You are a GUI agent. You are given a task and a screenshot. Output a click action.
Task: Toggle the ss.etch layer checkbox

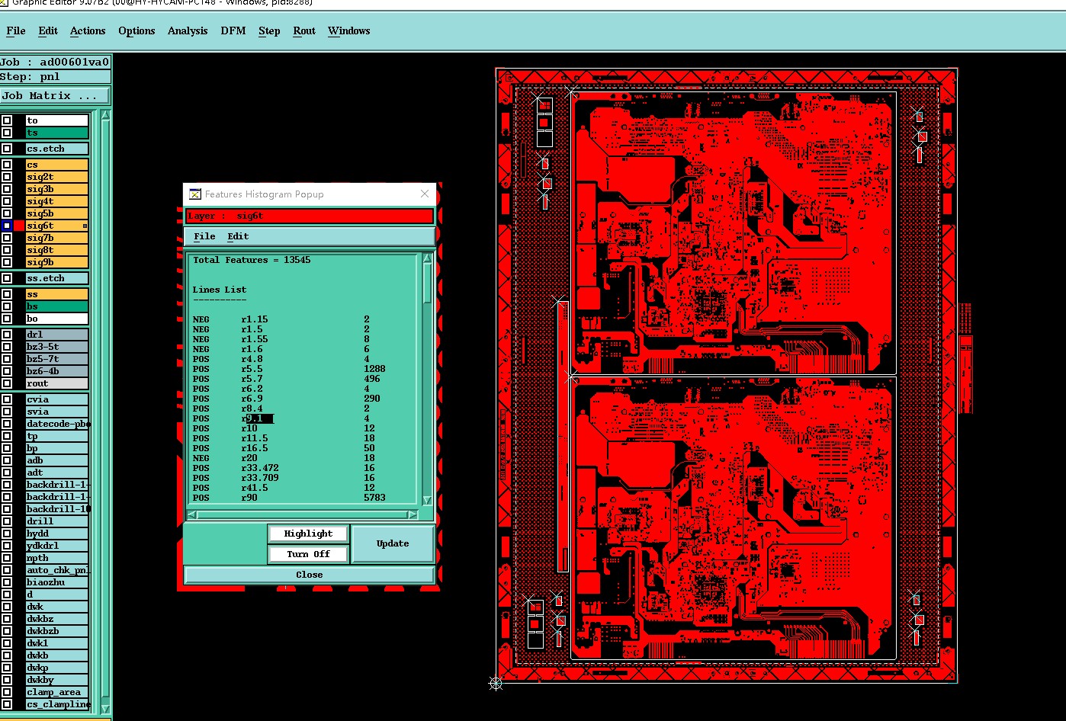7,278
